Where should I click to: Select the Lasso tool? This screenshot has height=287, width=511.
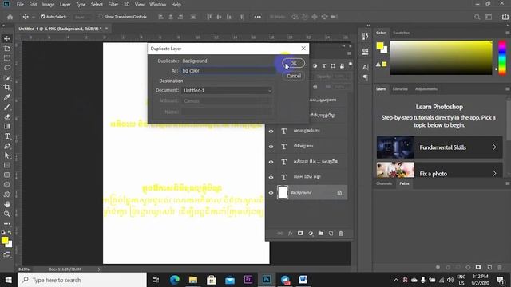coord(6,68)
